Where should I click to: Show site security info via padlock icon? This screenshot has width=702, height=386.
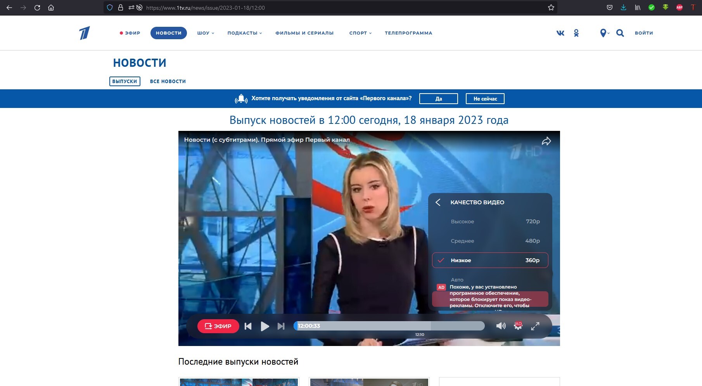[x=121, y=7]
